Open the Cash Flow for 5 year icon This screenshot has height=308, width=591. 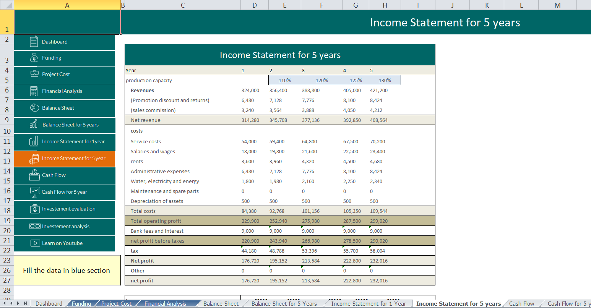click(35, 192)
